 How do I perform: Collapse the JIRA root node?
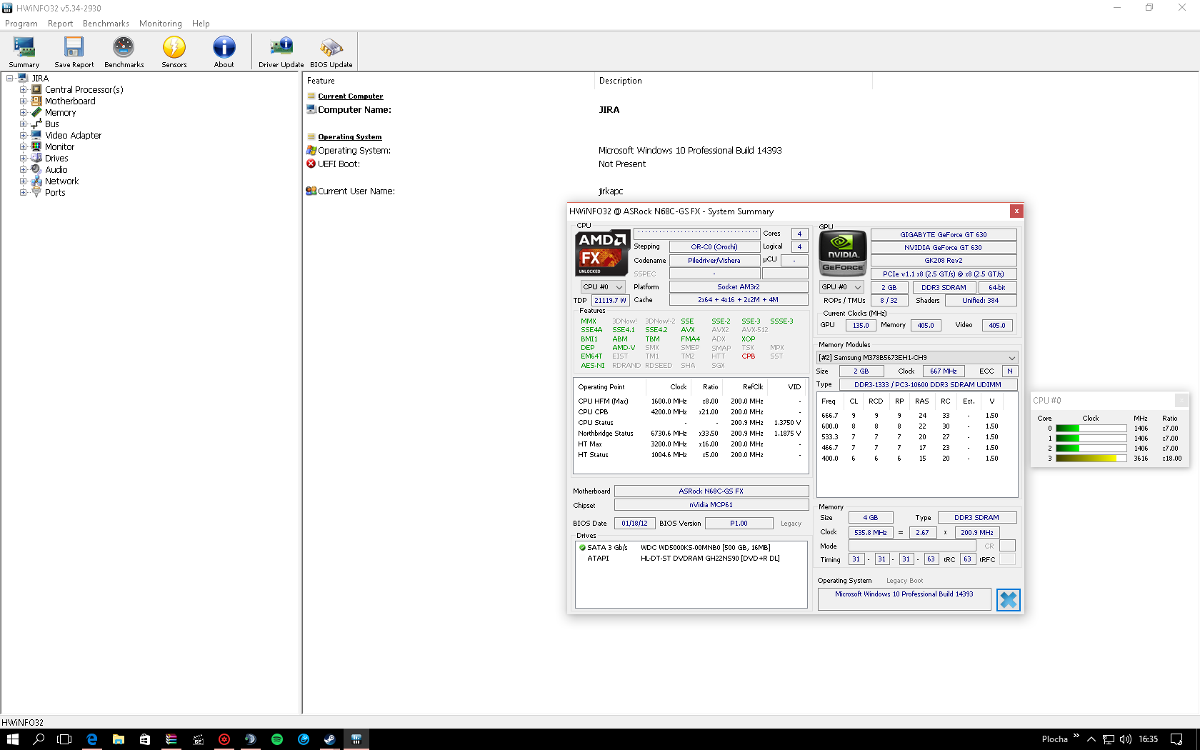pyautogui.click(x=10, y=79)
